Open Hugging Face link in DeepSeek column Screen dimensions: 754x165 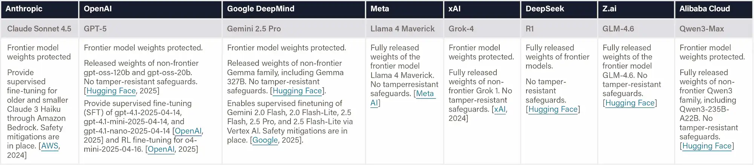[x=553, y=109]
